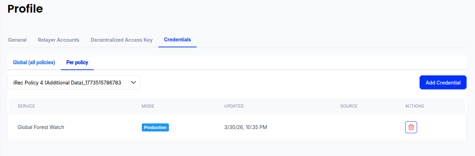
Task: Switch to Global (all policies) sub-tab
Action: pyautogui.click(x=34, y=62)
